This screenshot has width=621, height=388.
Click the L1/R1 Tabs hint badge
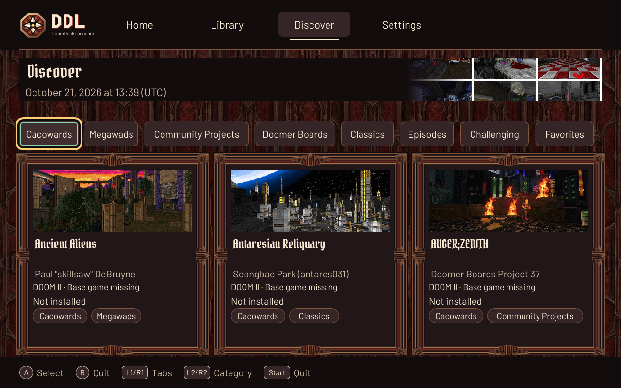tap(135, 372)
